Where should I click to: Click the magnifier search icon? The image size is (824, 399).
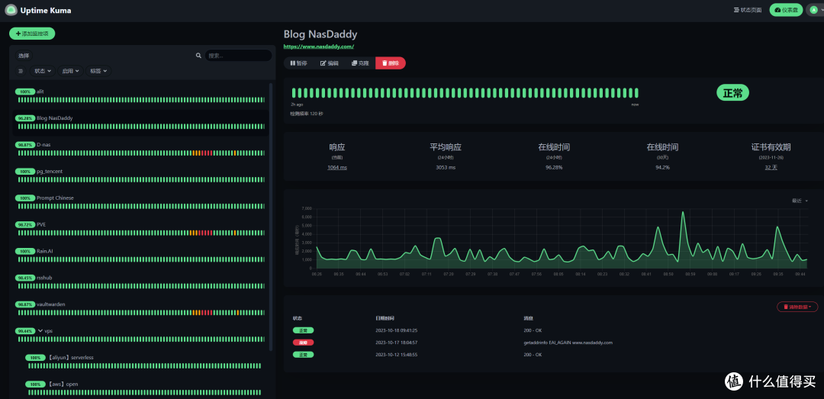pyautogui.click(x=198, y=55)
